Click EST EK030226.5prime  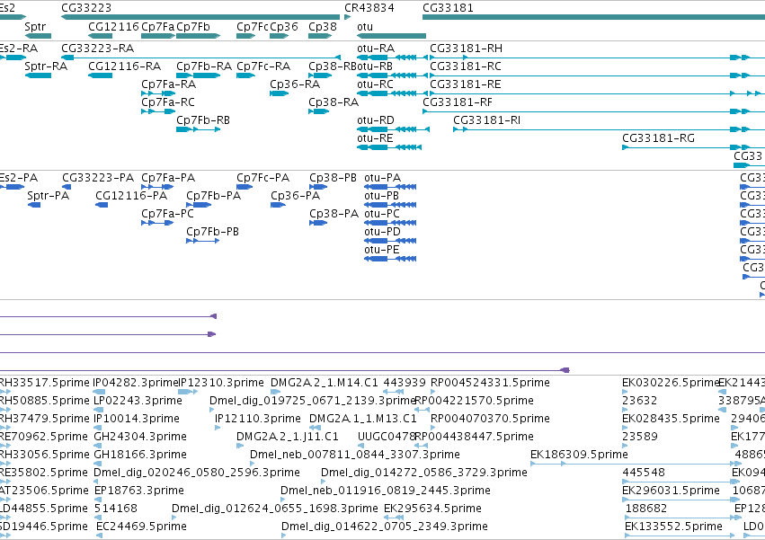[x=626, y=392]
